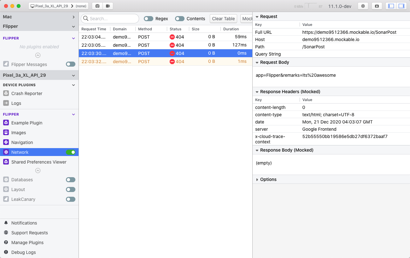Start screen recording with video camera icon
This screenshot has height=258, width=410.
point(108,6)
